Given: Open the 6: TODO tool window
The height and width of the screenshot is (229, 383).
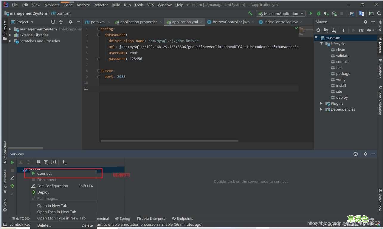Looking at the screenshot, I should pos(20,218).
